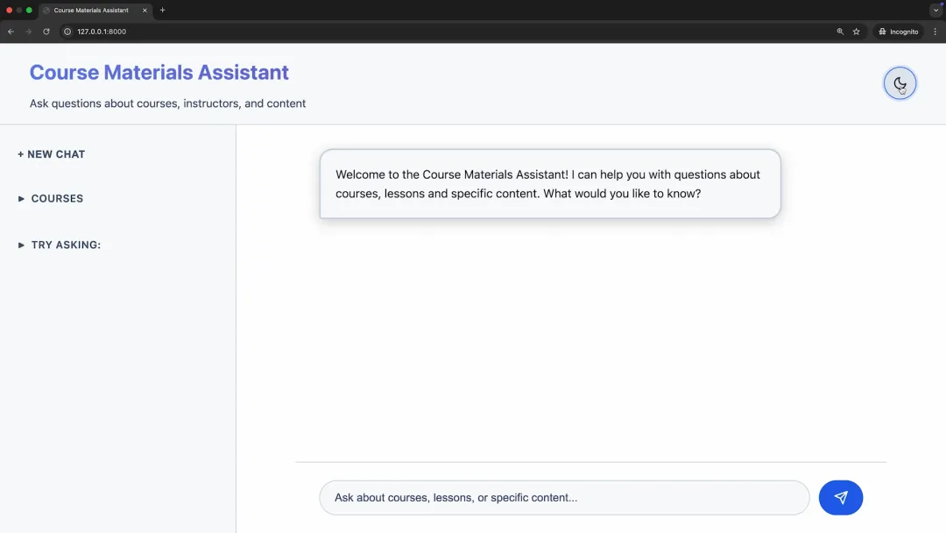Bookmark this page with the star icon
The image size is (946, 533).
click(857, 32)
